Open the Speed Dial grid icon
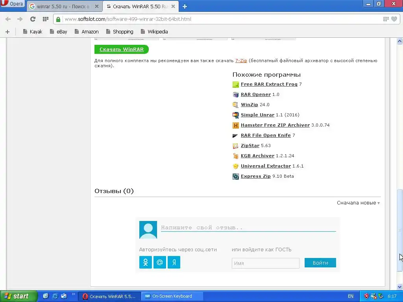Image resolution: width=403 pixels, height=302 pixels. [x=46, y=19]
